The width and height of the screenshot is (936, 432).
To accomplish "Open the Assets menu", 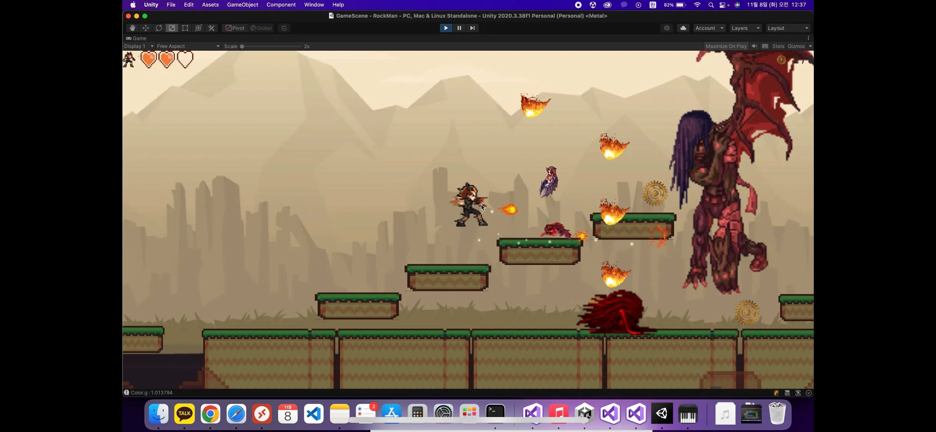I will tap(211, 5).
